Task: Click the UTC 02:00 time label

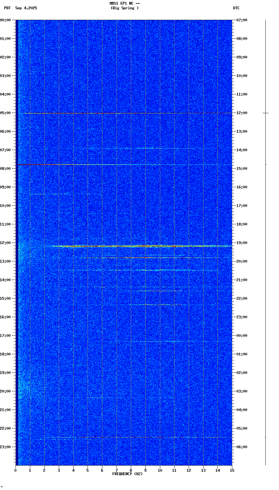Action: pyautogui.click(x=242, y=373)
